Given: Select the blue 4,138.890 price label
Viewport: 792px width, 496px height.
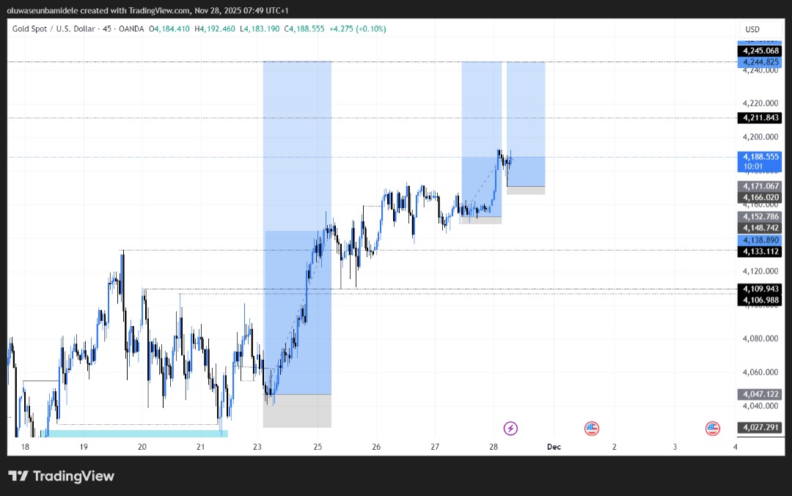Looking at the screenshot, I should point(760,240).
